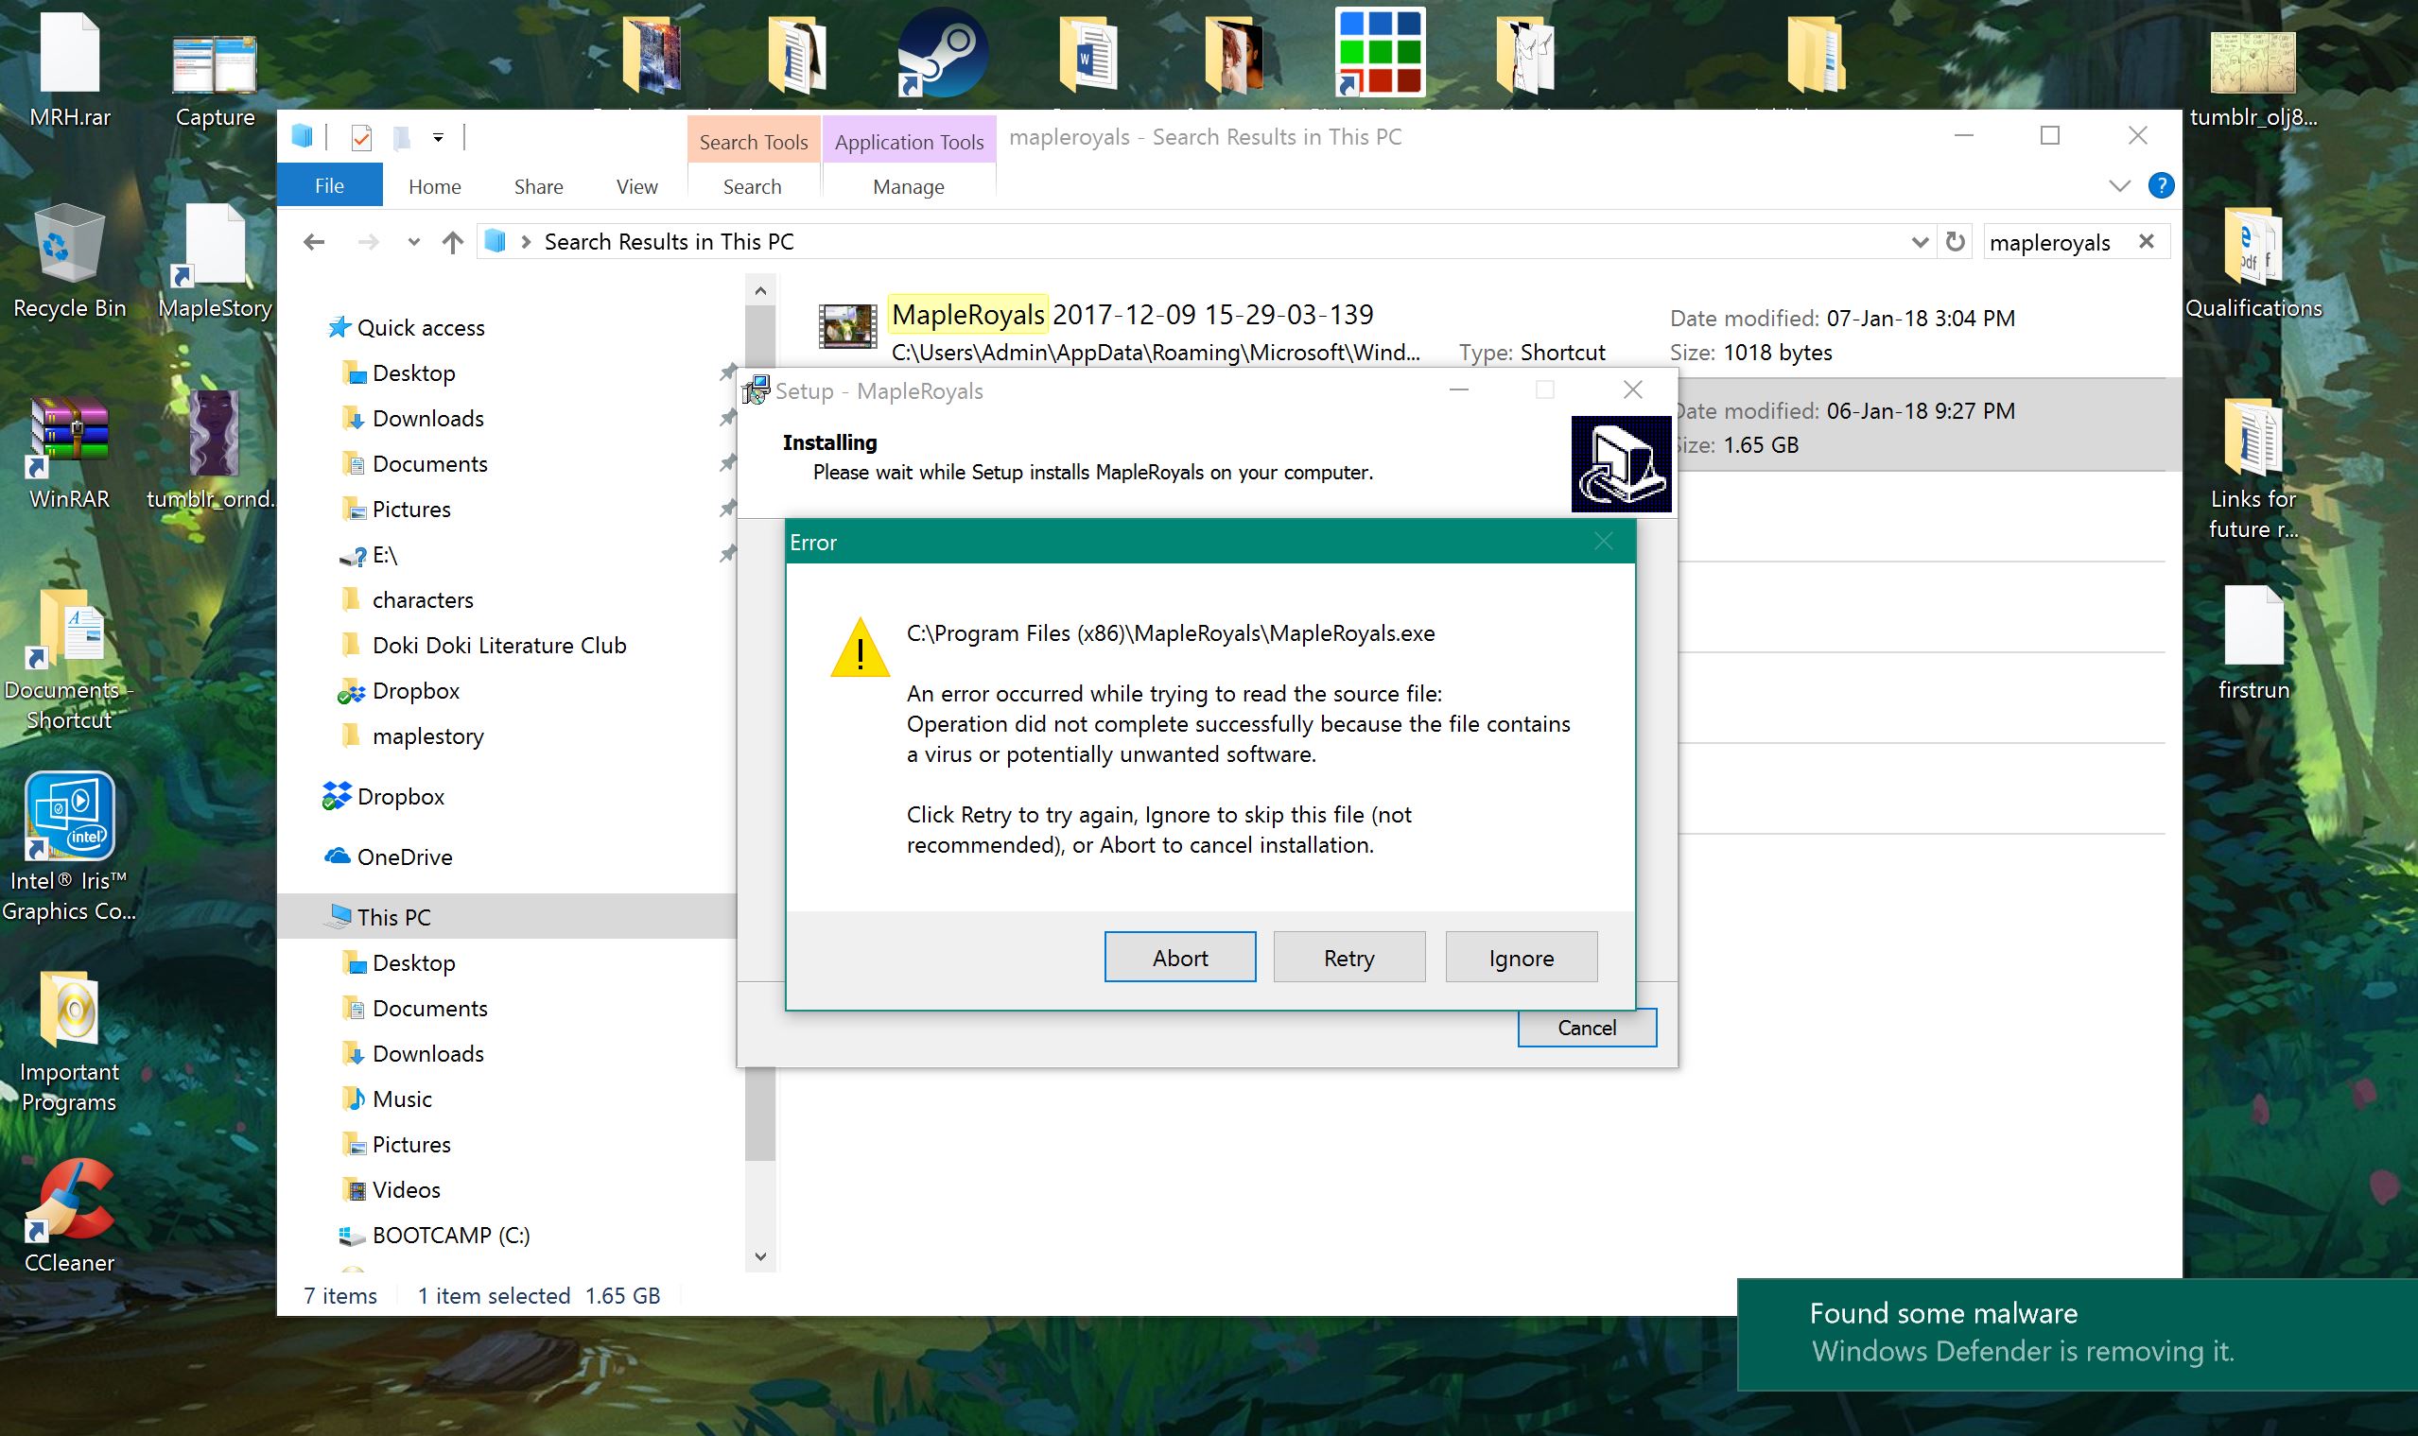This screenshot has width=2418, height=1436.
Task: Refresh the search results
Action: 1955,241
